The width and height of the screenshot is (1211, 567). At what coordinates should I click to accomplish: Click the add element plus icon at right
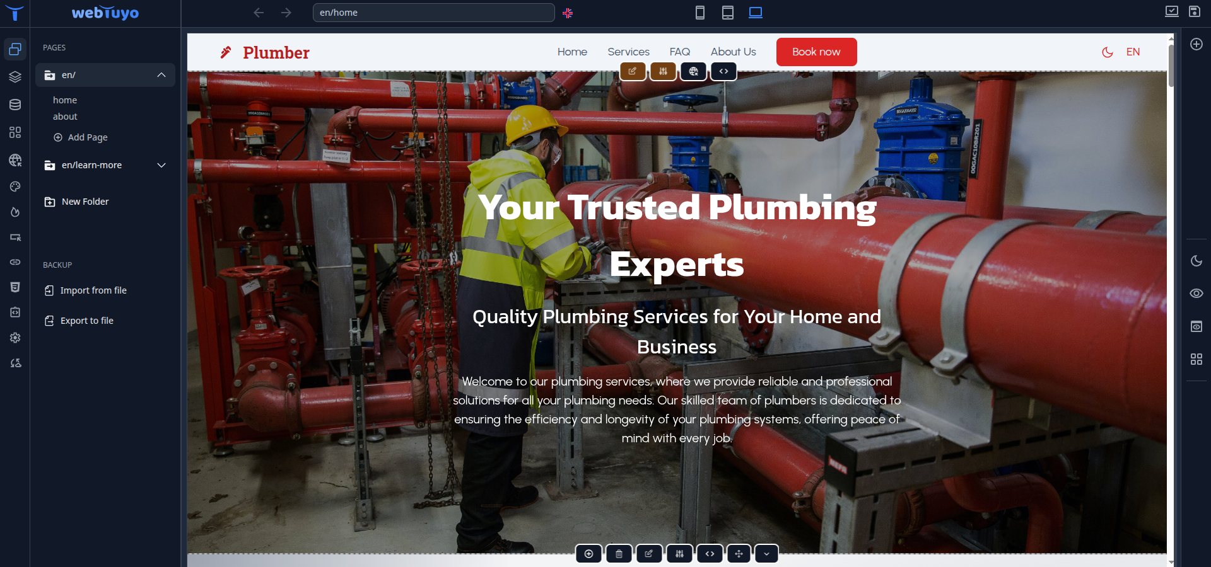(1196, 44)
